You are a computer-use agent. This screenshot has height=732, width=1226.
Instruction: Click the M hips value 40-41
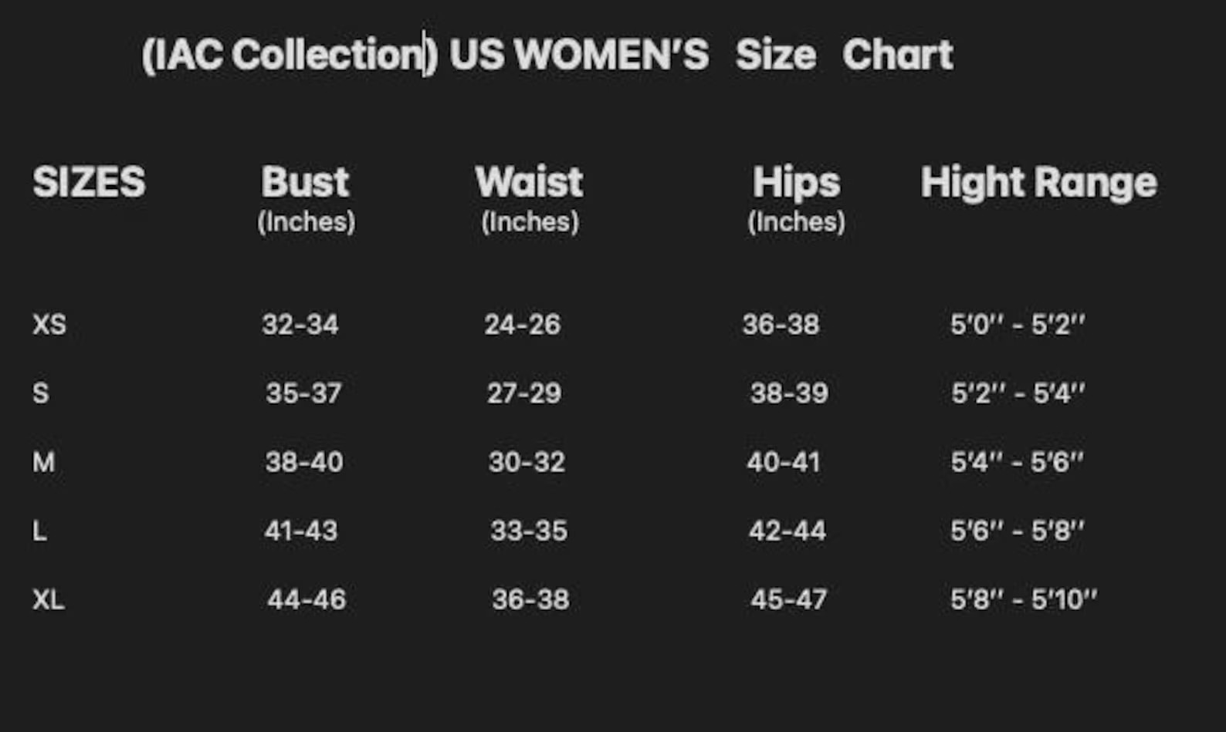[784, 462]
